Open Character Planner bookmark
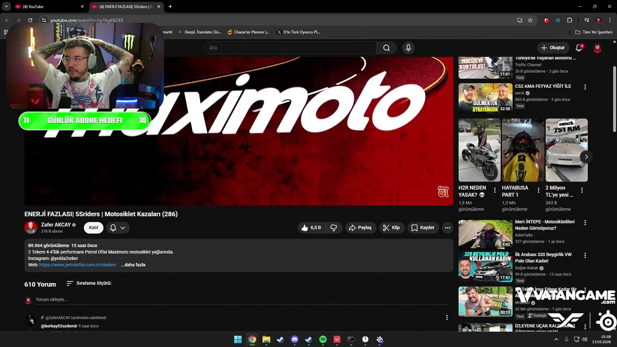This screenshot has height=347, width=617. tap(248, 32)
